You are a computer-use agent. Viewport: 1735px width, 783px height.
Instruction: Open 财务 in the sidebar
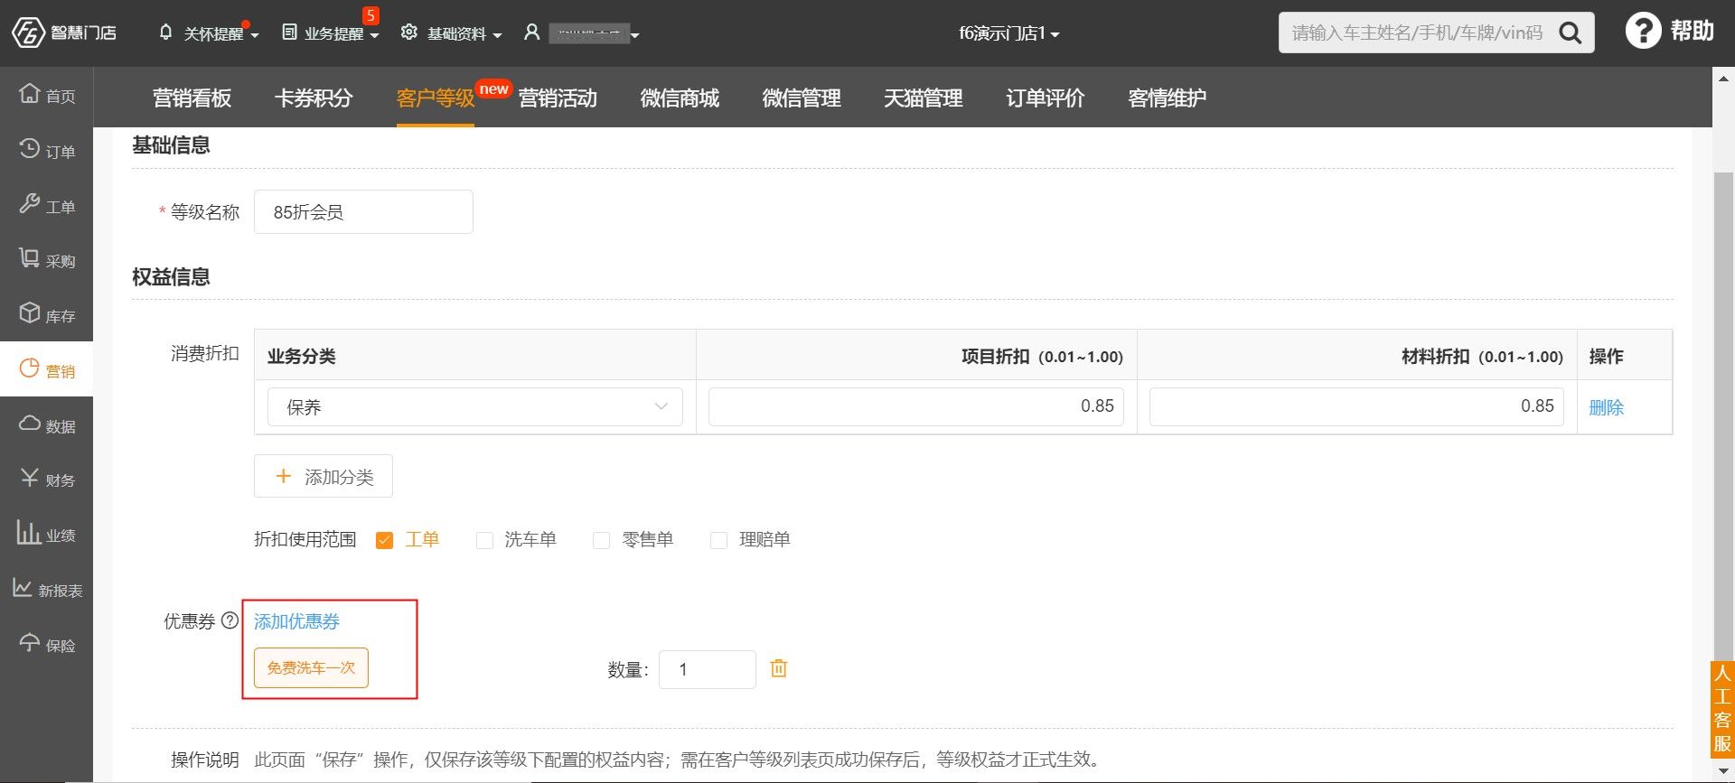pos(47,480)
